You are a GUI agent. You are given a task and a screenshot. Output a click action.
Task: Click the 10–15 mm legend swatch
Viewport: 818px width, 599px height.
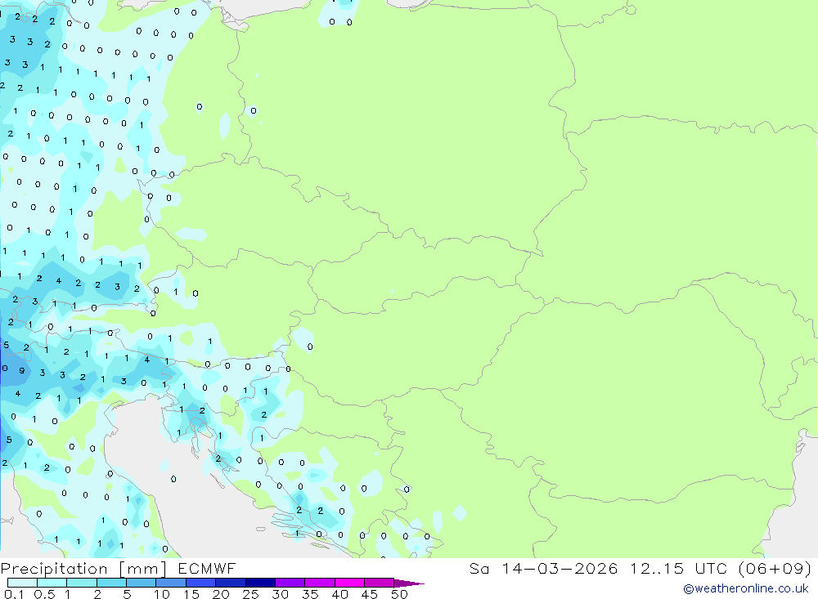[171, 583]
